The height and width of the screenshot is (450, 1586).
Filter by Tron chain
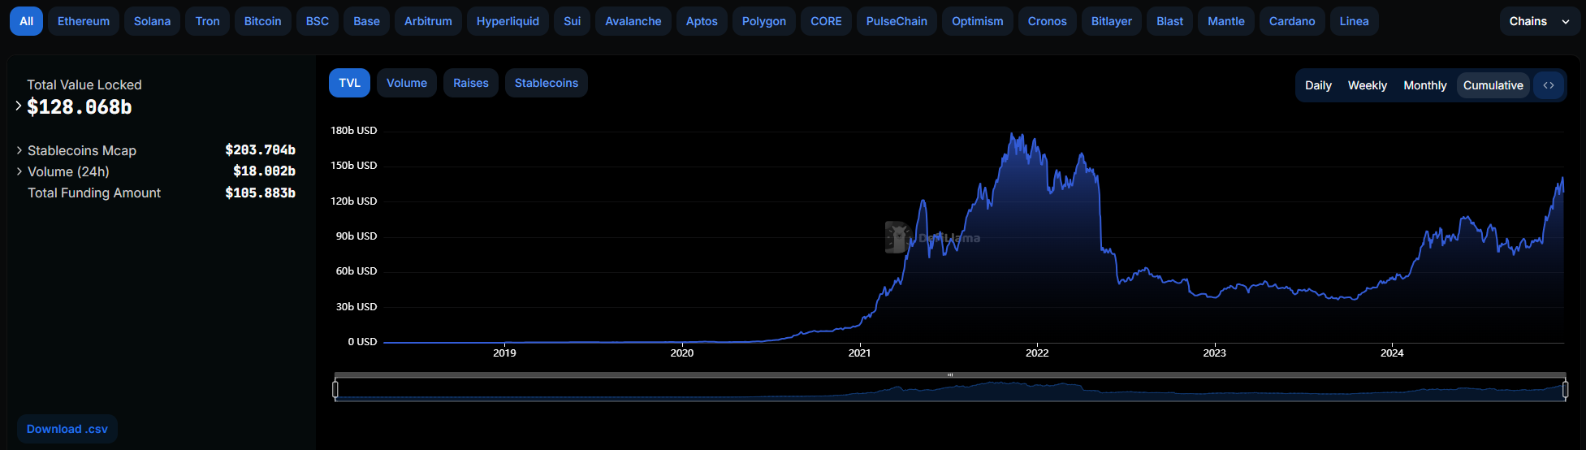point(208,21)
